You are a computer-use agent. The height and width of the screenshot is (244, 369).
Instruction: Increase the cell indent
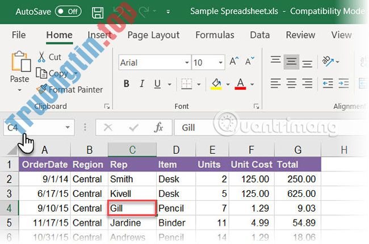(343, 83)
